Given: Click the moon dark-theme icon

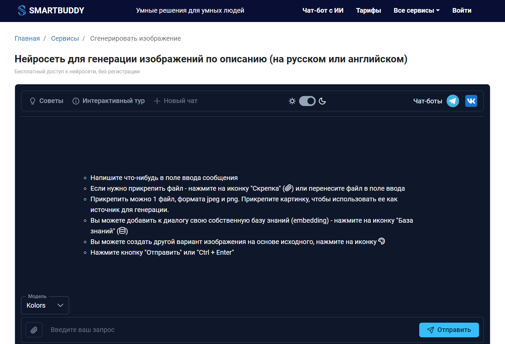Looking at the screenshot, I should click(x=322, y=101).
